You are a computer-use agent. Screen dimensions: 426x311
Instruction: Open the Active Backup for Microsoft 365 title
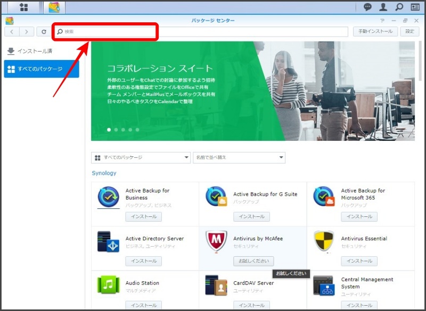point(363,194)
